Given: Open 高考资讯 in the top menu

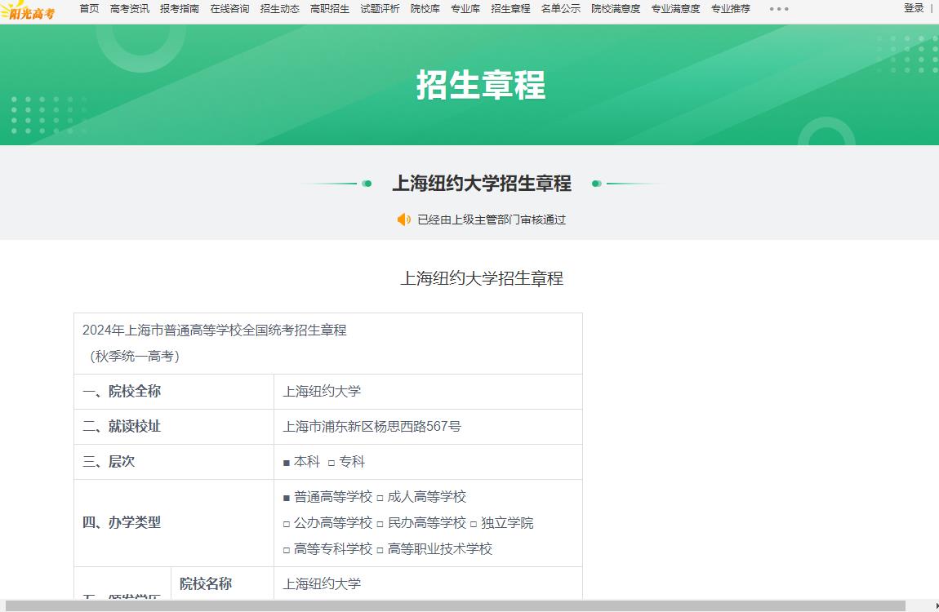Looking at the screenshot, I should tap(131, 9).
